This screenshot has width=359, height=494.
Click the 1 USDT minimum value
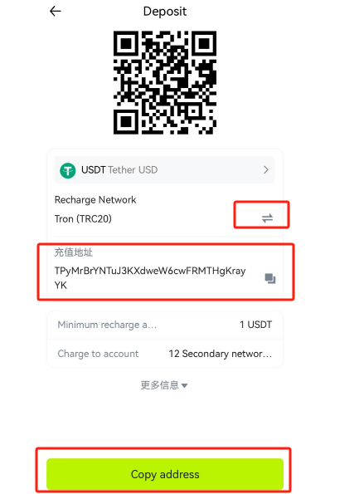coord(255,325)
